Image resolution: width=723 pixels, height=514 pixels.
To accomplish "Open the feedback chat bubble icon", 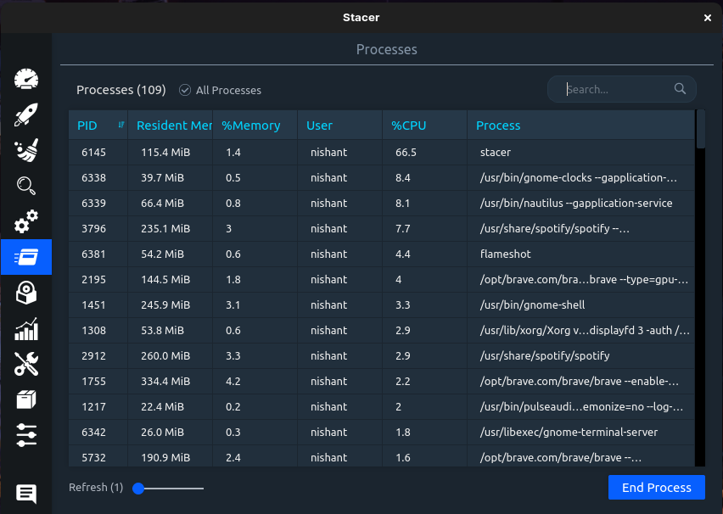I will coord(26,493).
